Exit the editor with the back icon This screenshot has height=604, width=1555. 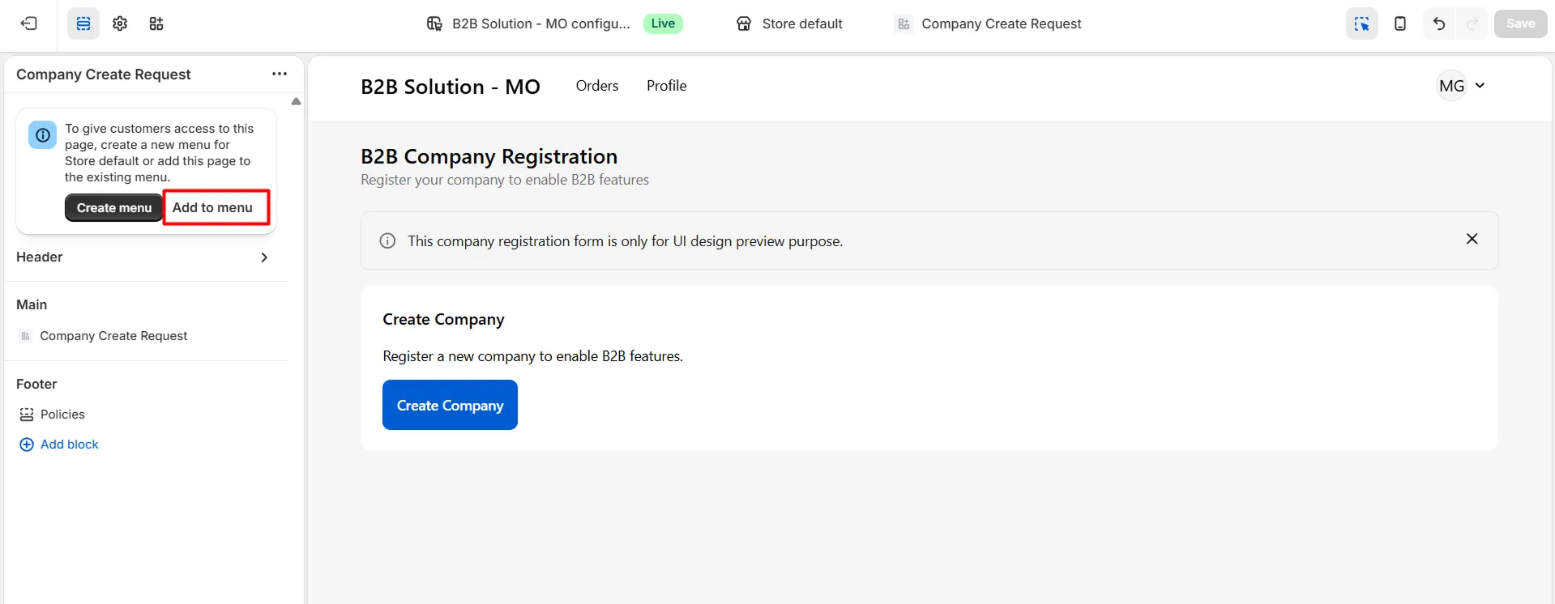29,23
